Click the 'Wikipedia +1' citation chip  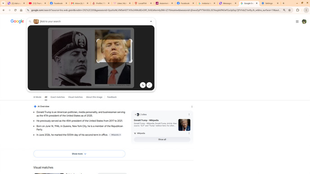115,135
